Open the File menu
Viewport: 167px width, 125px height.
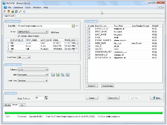tap(9, 7)
